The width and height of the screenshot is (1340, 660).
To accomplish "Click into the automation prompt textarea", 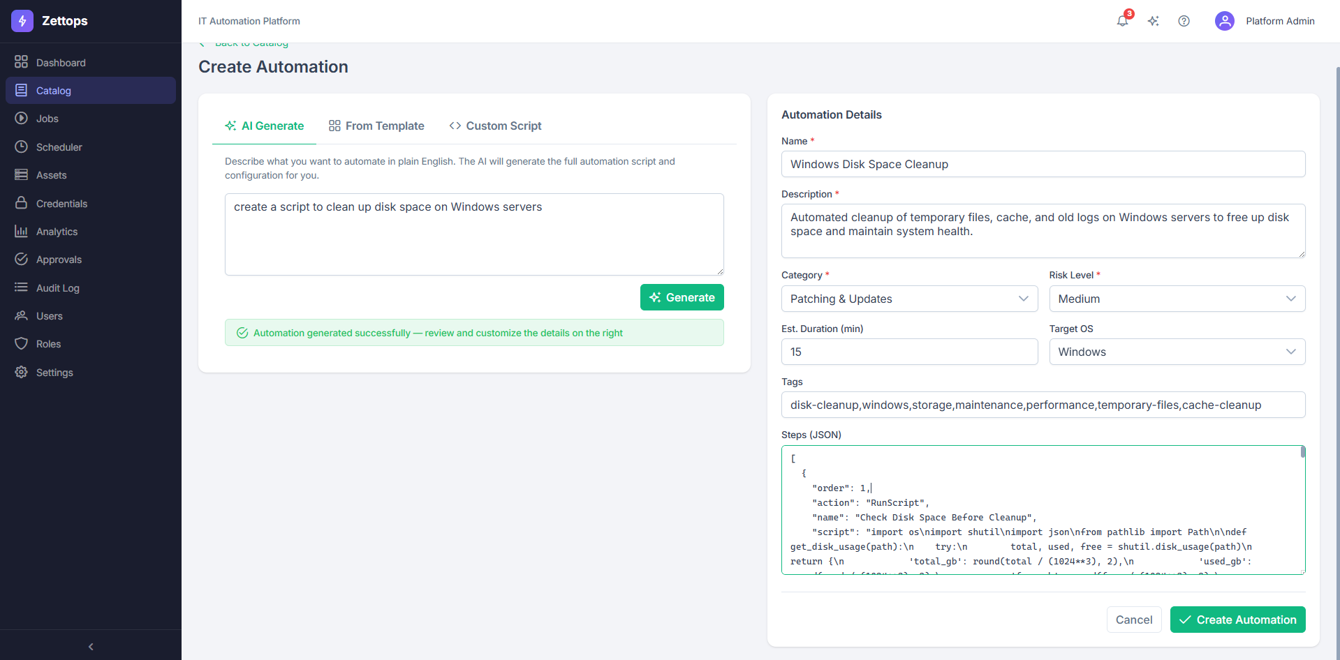I will pyautogui.click(x=474, y=234).
